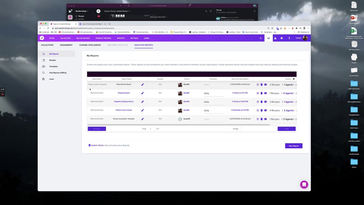Click pencil icon for Negative Shipping Report
This screenshot has height=205, width=364.
(142, 102)
